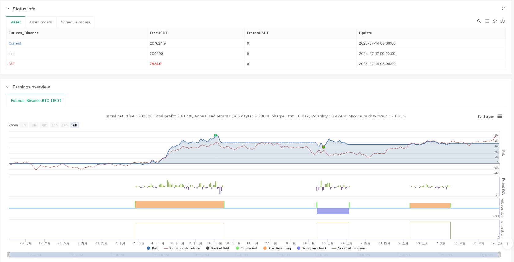Screen dimensions: 514x262
Task: Switch to the Schedule orders tab
Action: pyautogui.click(x=76, y=22)
